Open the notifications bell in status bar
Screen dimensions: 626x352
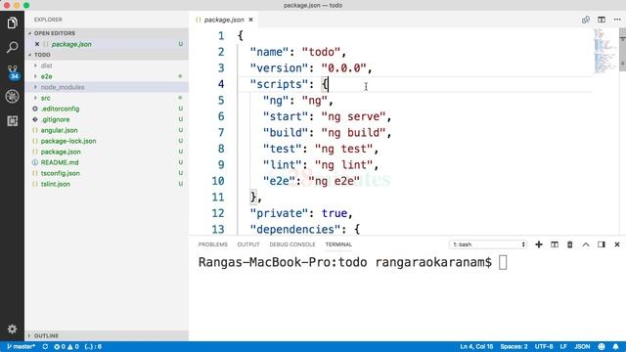click(x=615, y=346)
